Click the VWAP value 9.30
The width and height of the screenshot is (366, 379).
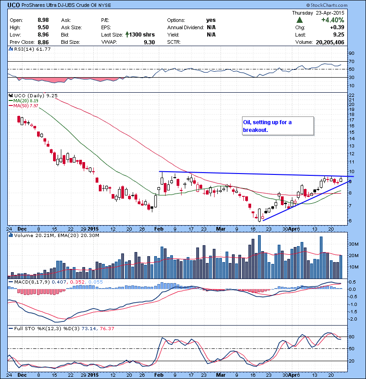pos(149,42)
